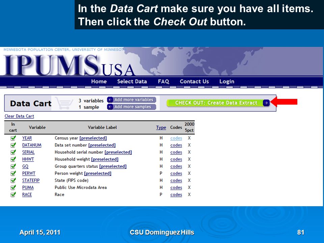The image size is (324, 243).
Task: Click the Clear Data Cart link
Action: (19, 116)
